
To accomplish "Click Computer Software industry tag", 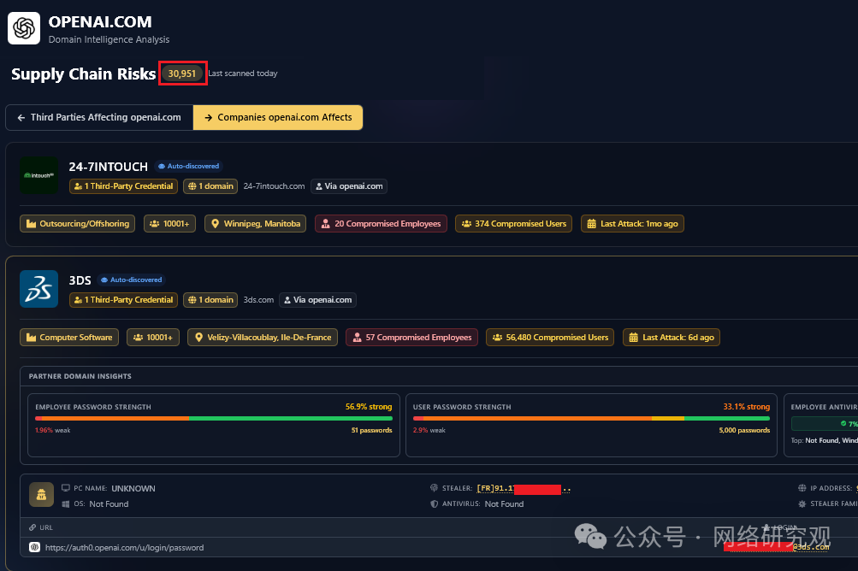I will click(69, 338).
